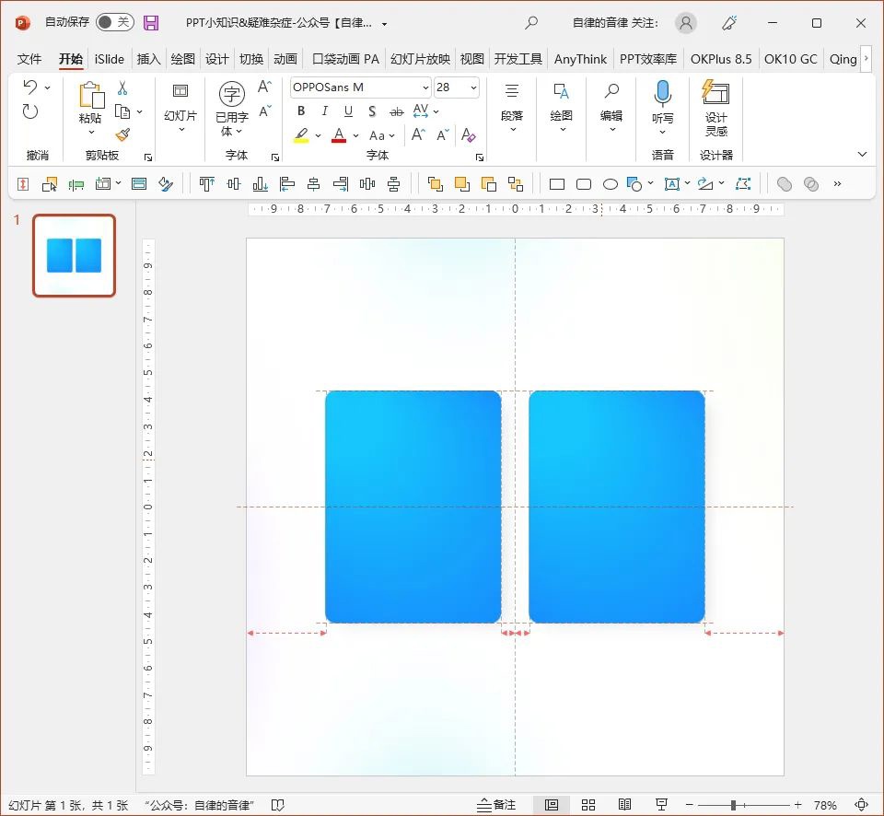The height and width of the screenshot is (816, 884).
Task: Toggle bold formatting
Action: (301, 111)
